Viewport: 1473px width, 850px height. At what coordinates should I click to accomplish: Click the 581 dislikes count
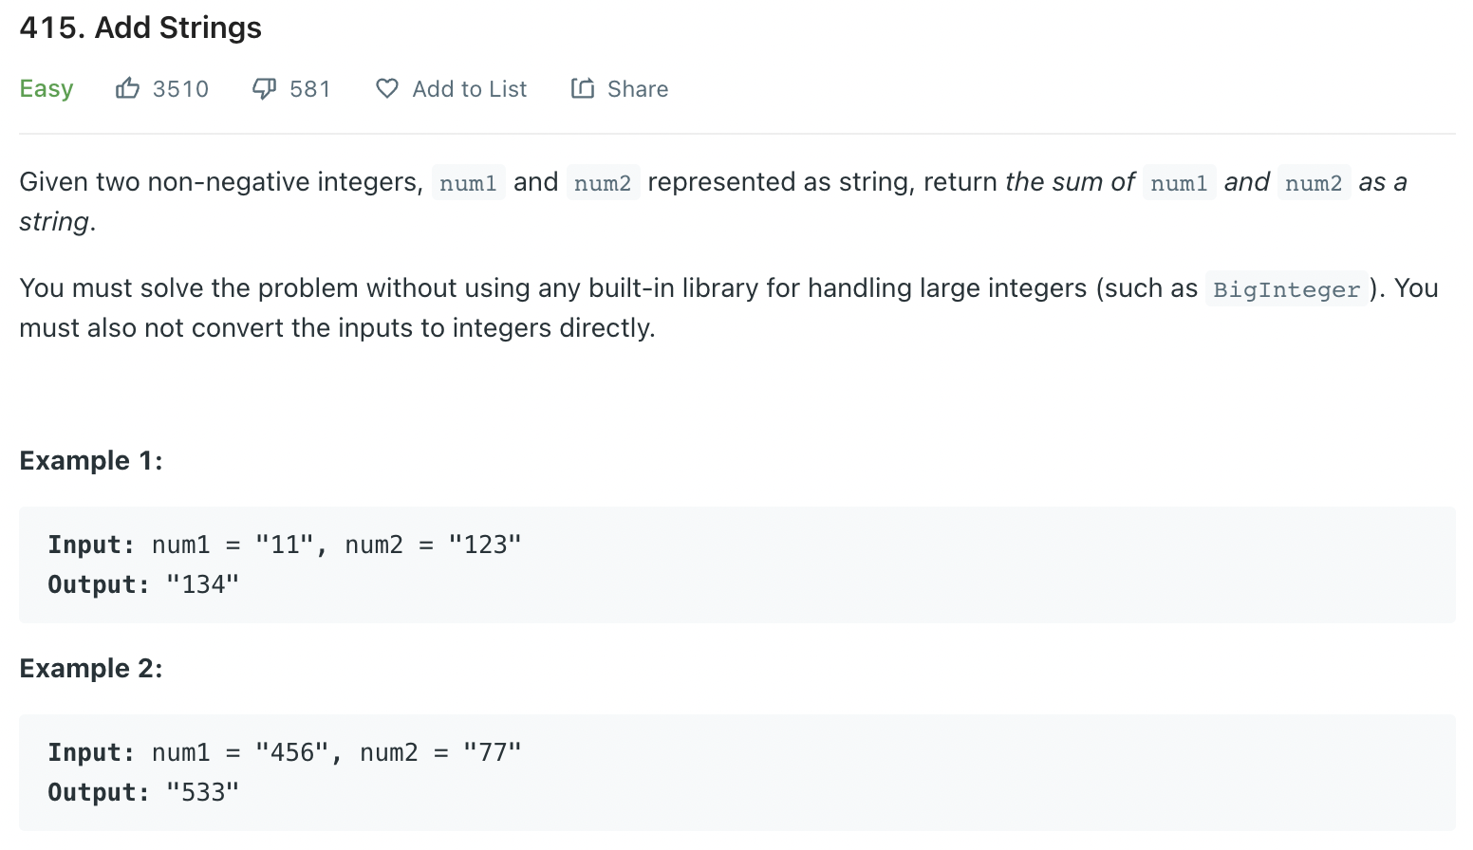310,89
